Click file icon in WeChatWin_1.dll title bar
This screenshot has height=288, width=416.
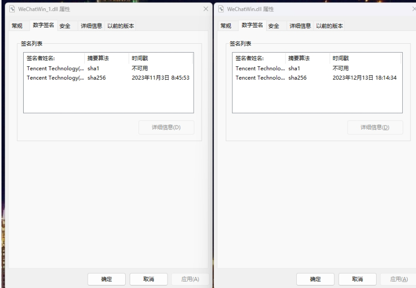click(x=12, y=9)
